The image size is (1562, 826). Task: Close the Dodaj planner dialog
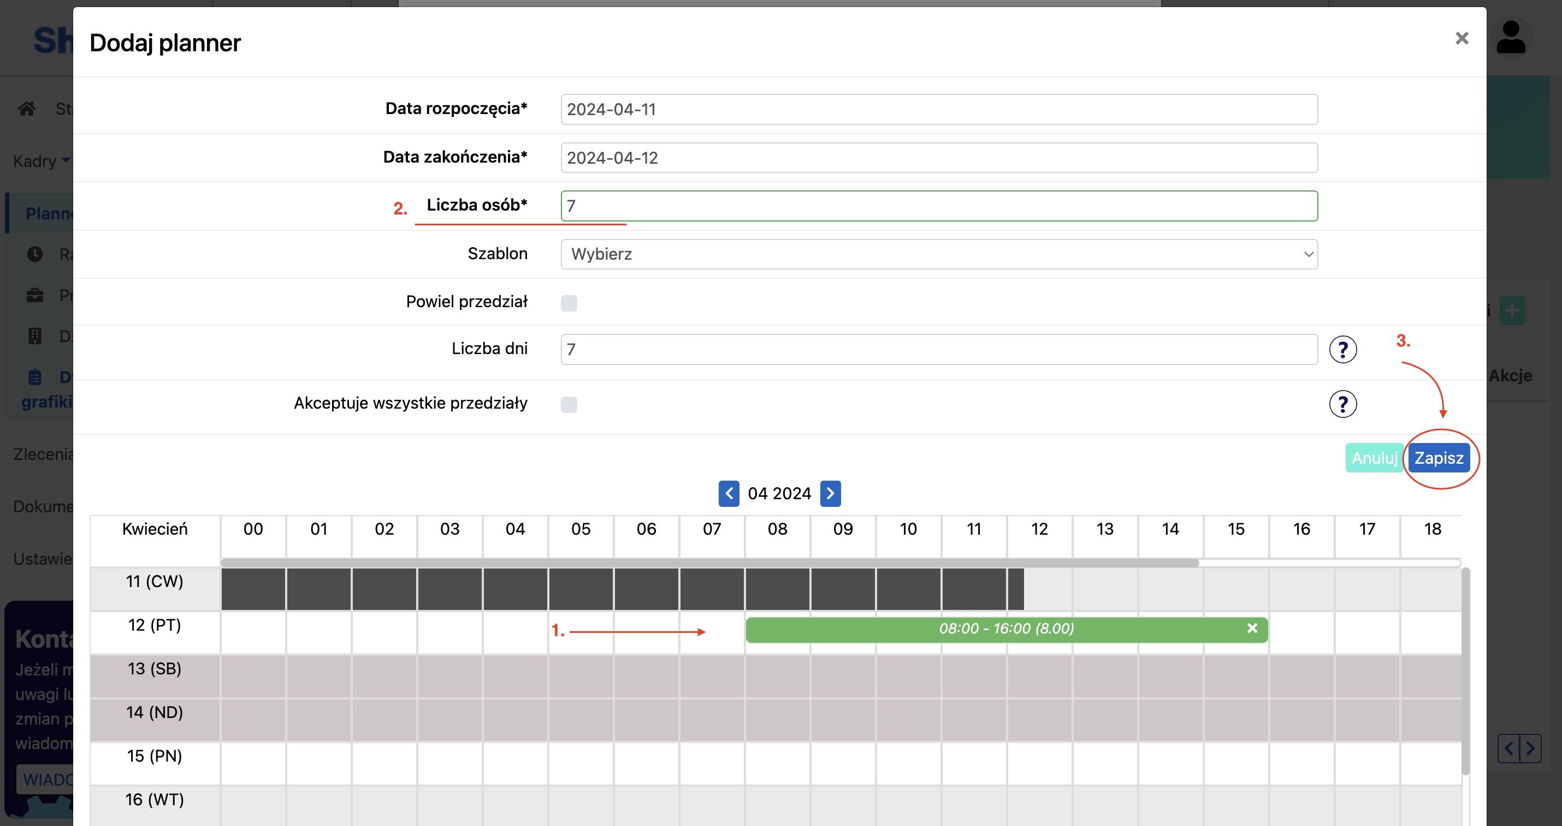point(1462,38)
